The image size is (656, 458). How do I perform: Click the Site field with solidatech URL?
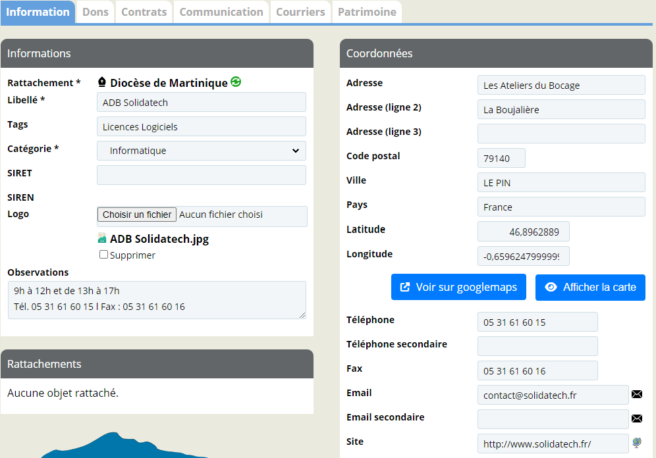[x=553, y=444]
